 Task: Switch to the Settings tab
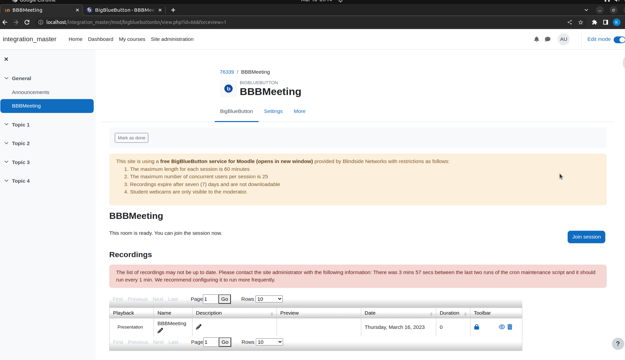273,111
